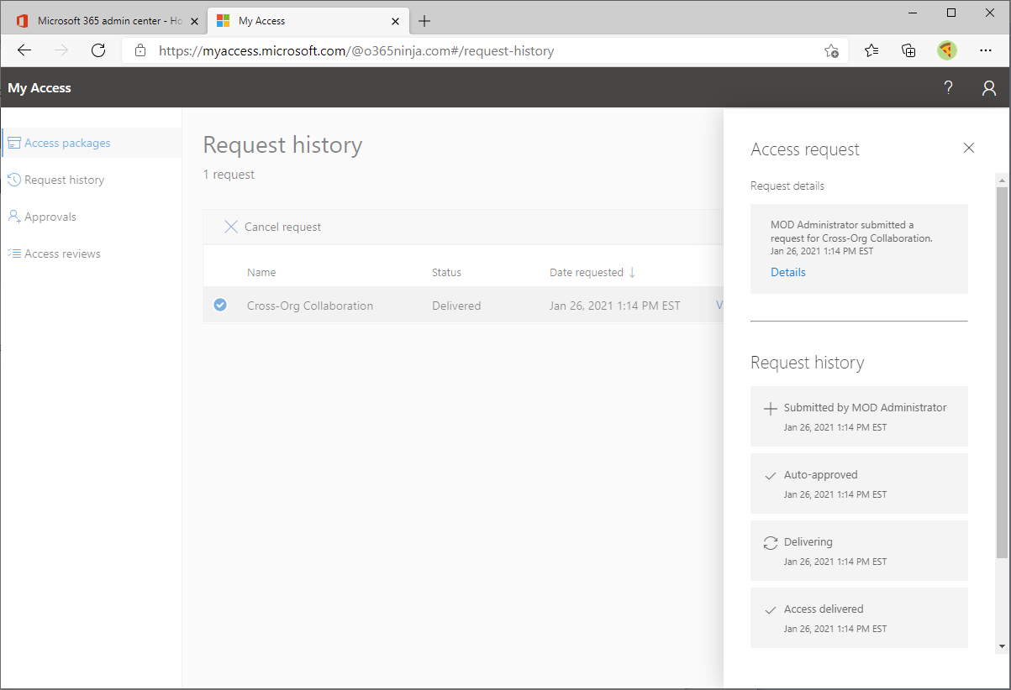Screen dimensions: 1011x690
Task: Refresh the page with the reload icon
Action: pyautogui.click(x=97, y=50)
